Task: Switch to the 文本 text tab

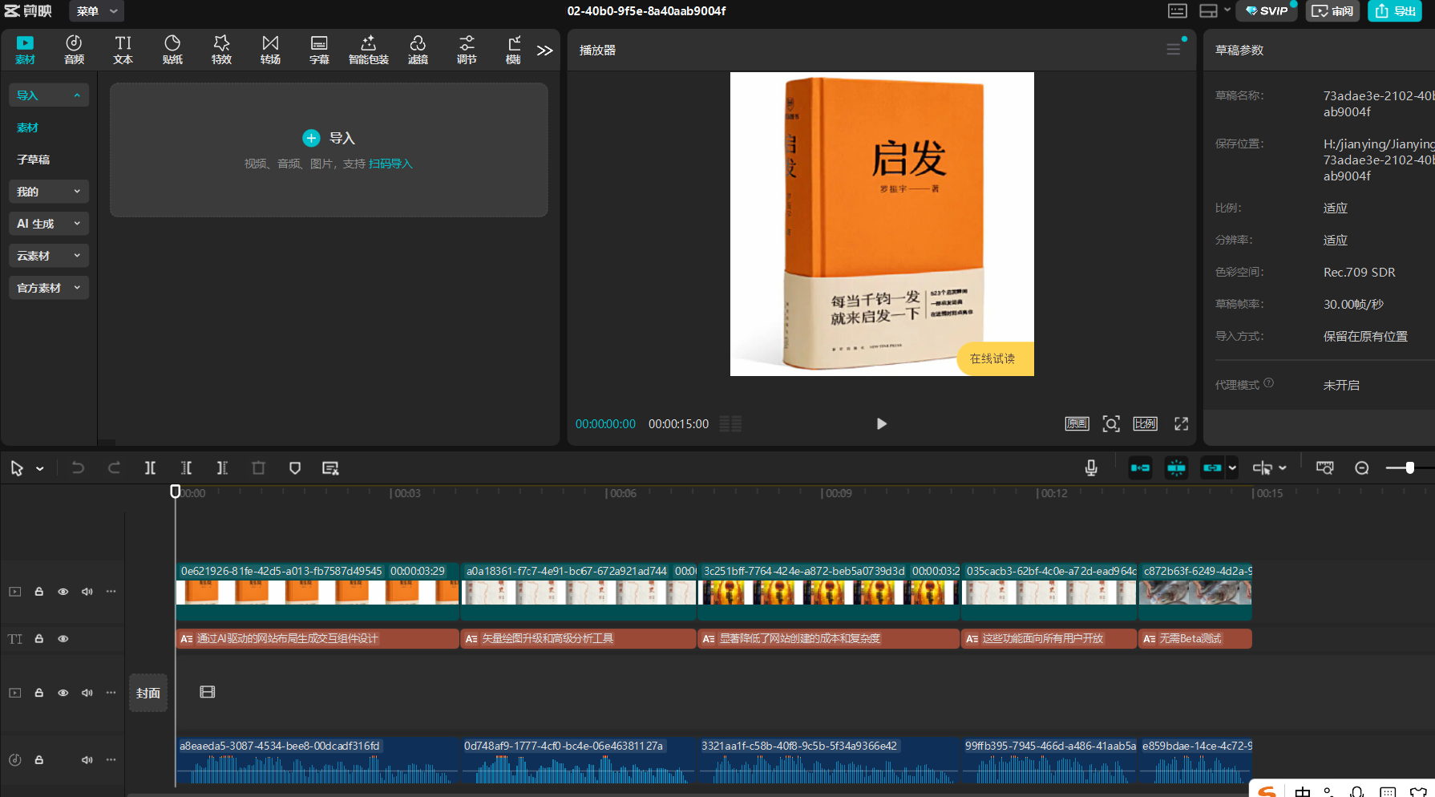Action: (x=123, y=49)
